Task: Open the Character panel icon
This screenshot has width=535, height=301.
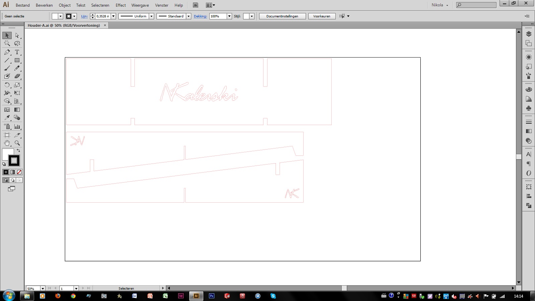Action: pyautogui.click(x=529, y=154)
